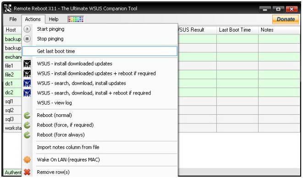Click the Notes column header

(279, 30)
